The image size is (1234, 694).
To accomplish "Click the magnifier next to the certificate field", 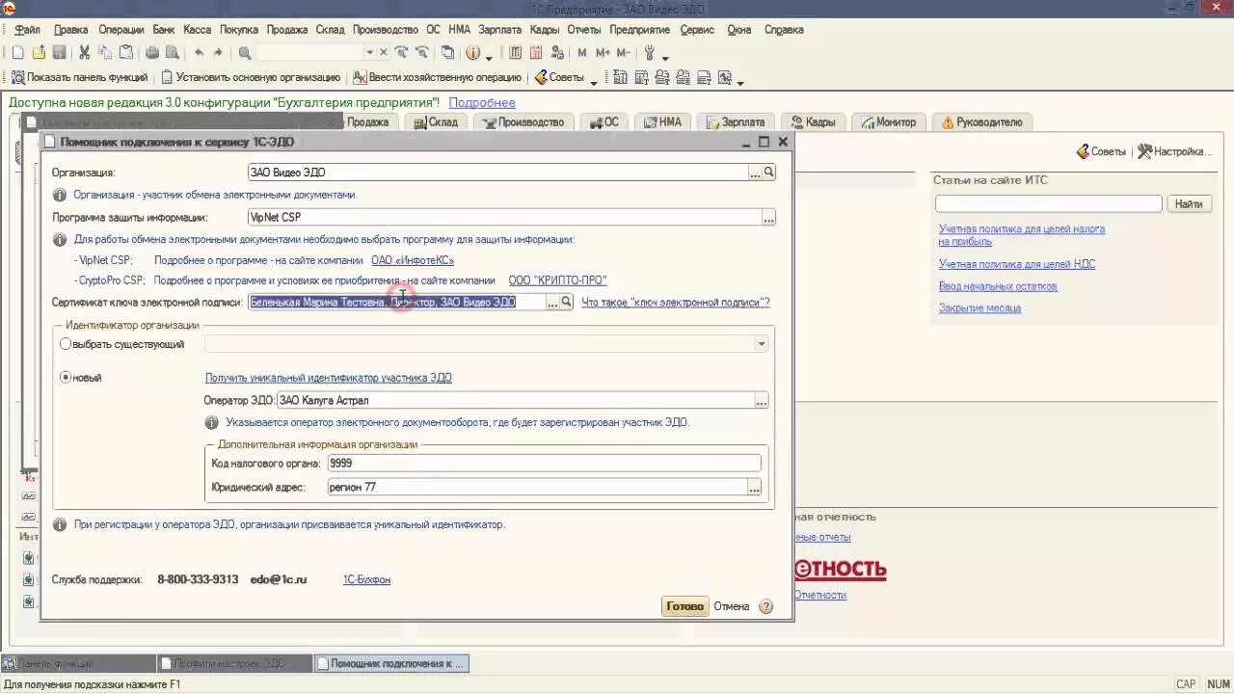I will (x=566, y=302).
